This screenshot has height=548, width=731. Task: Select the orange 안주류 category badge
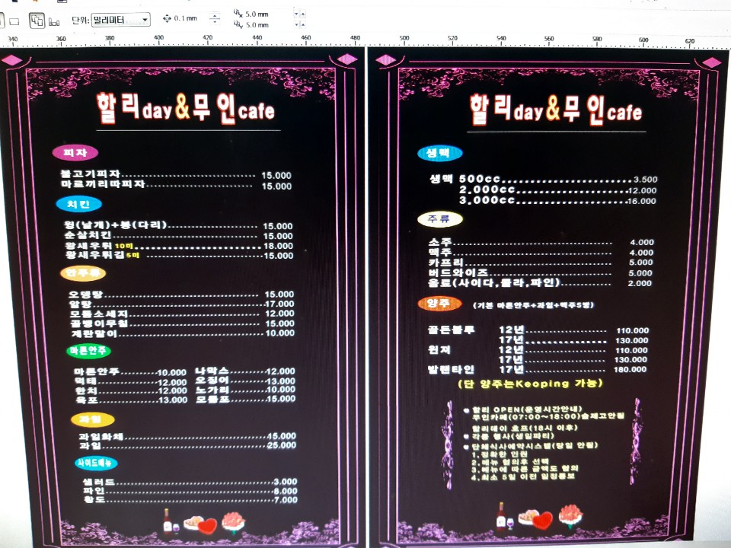click(83, 272)
